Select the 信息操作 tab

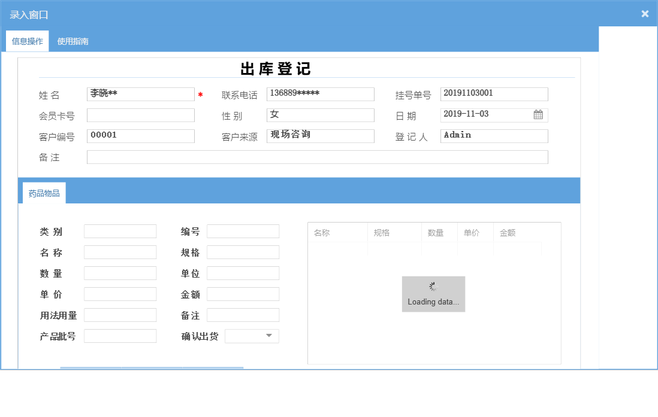(x=26, y=41)
